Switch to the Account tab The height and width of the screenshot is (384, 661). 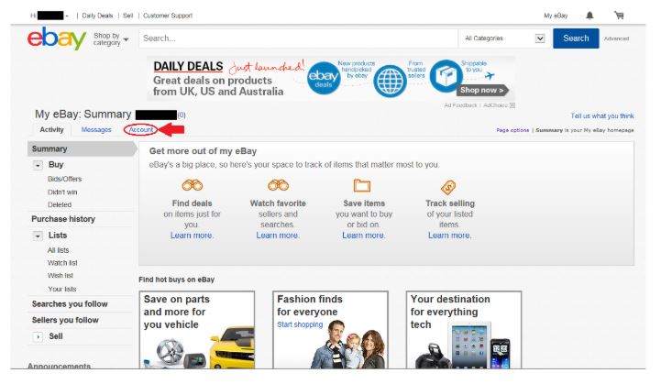click(x=140, y=130)
